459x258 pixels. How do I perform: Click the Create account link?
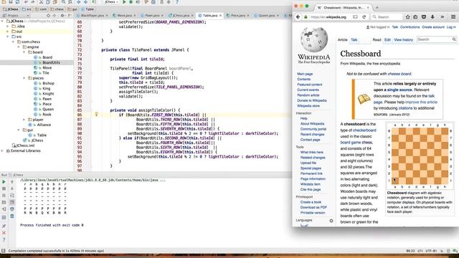click(x=433, y=27)
